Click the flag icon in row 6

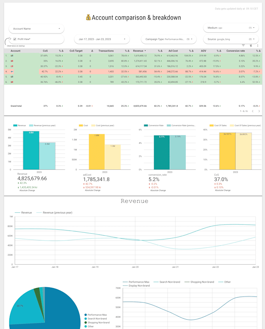click(x=12, y=82)
